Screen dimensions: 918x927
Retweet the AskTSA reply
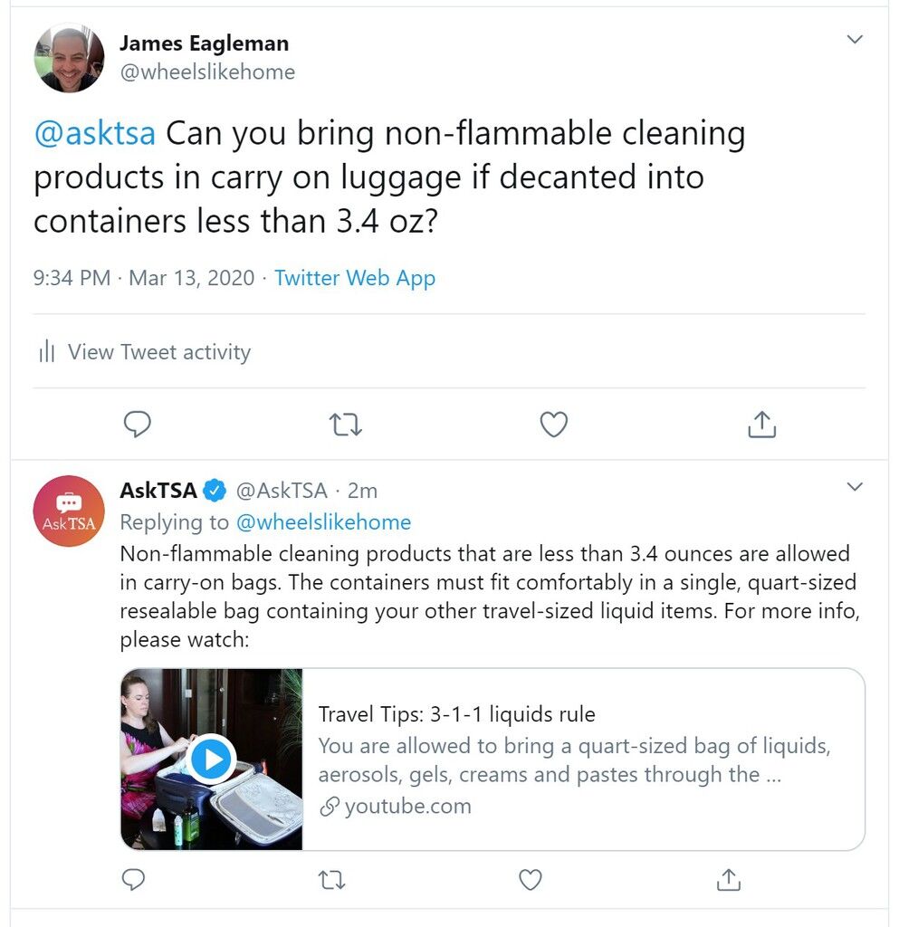[x=331, y=880]
